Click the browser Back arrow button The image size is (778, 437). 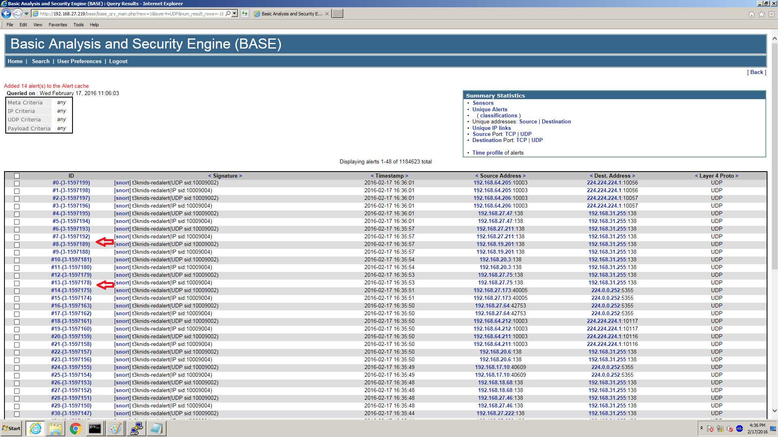click(6, 14)
